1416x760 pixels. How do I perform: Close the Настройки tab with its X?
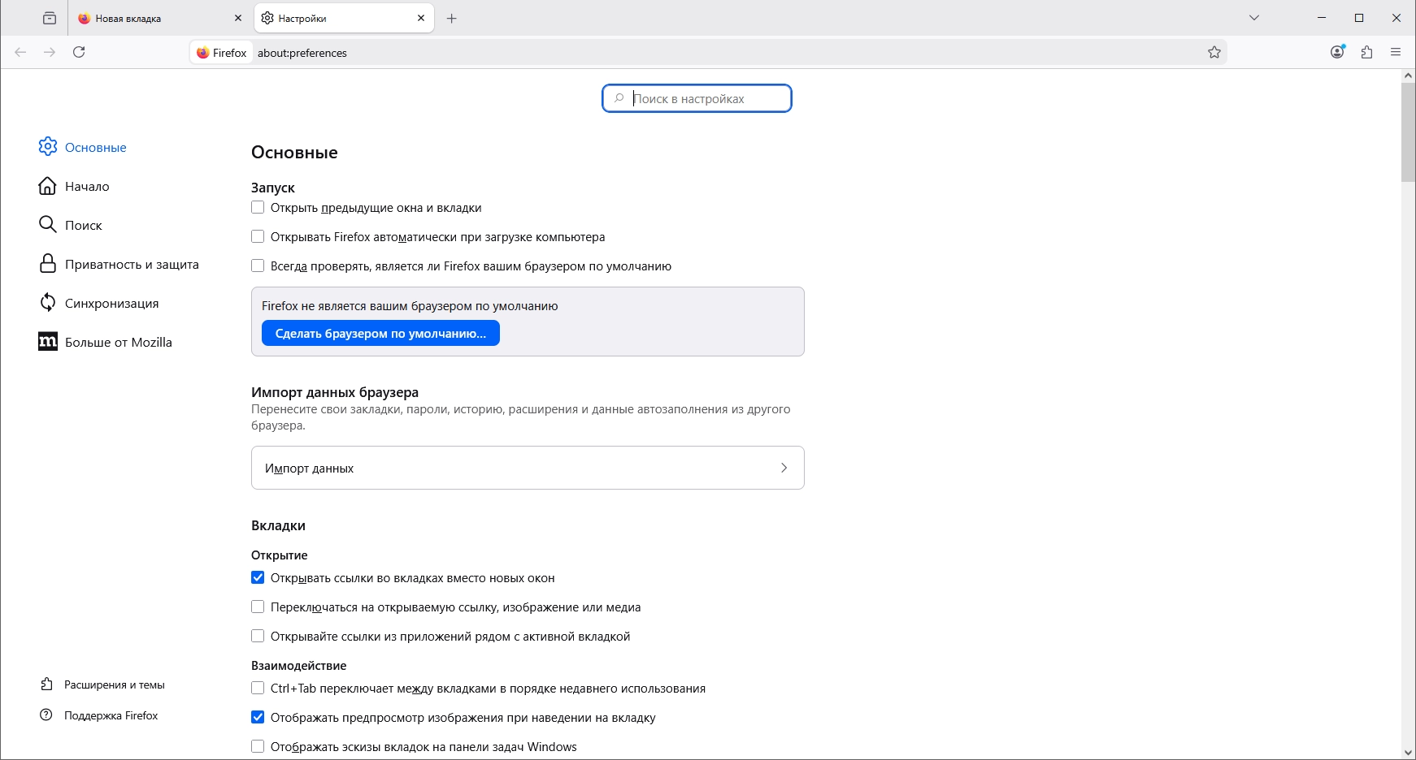click(x=421, y=18)
